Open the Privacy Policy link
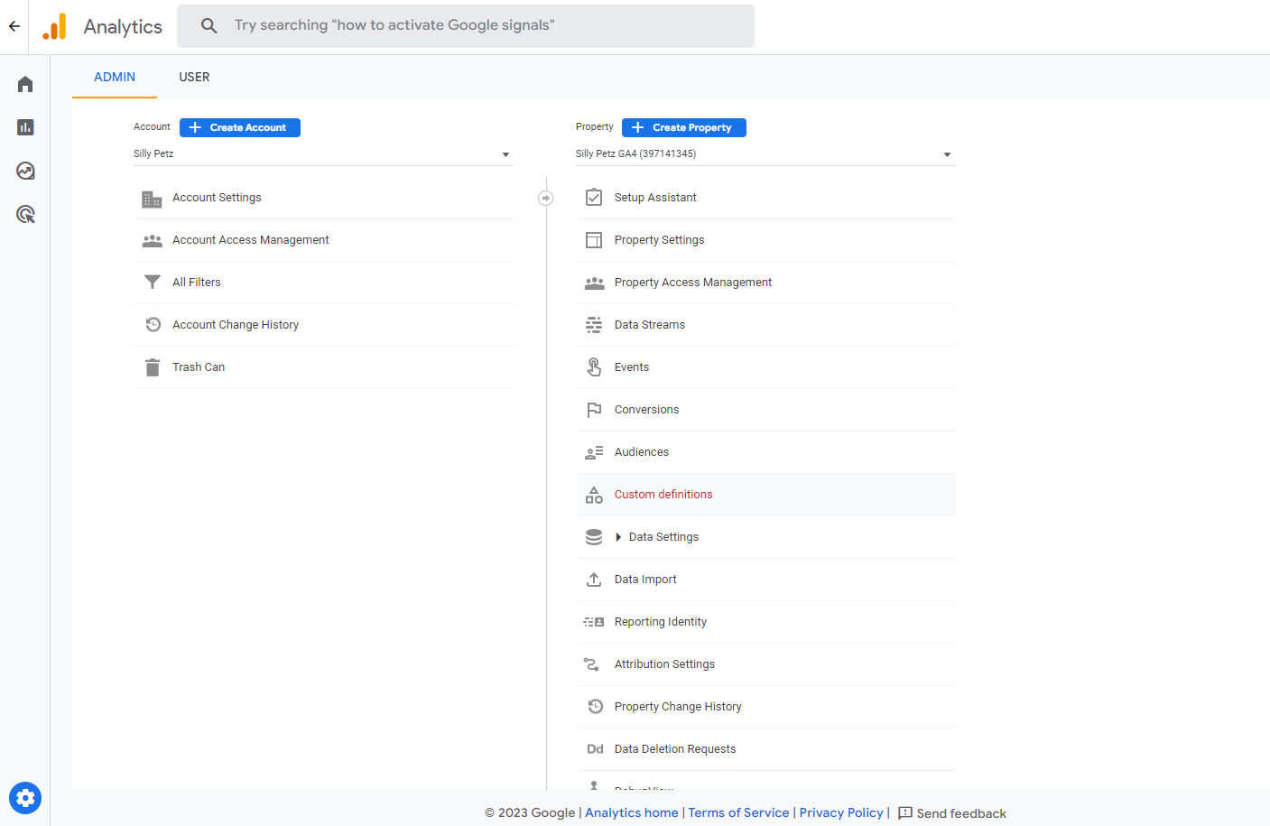1270x826 pixels. (841, 813)
